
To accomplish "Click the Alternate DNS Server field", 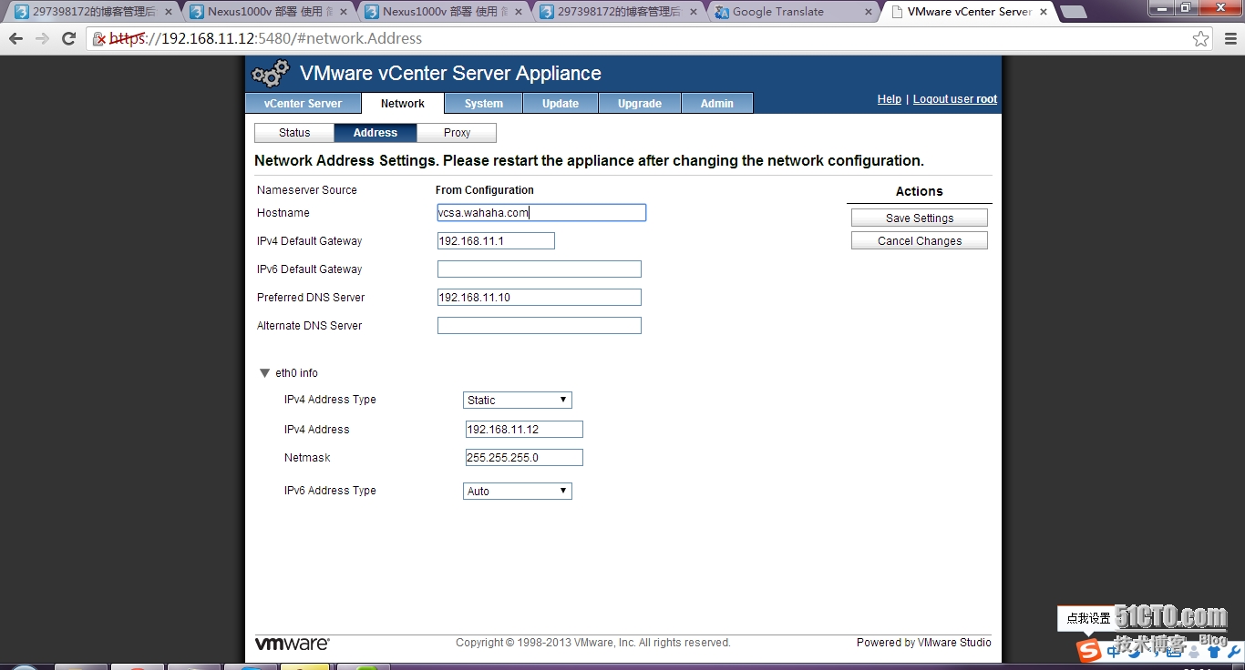I will (x=540, y=326).
